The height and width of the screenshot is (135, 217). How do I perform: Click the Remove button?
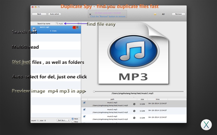tap(178, 14)
